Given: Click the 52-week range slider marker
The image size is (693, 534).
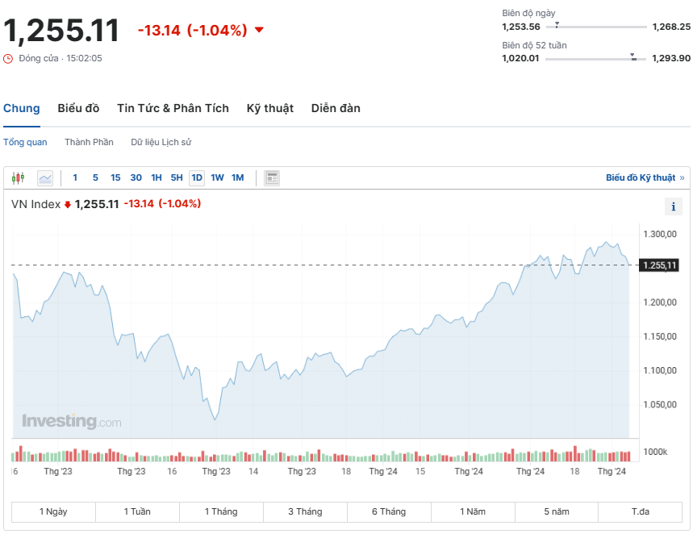Looking at the screenshot, I should (x=633, y=56).
